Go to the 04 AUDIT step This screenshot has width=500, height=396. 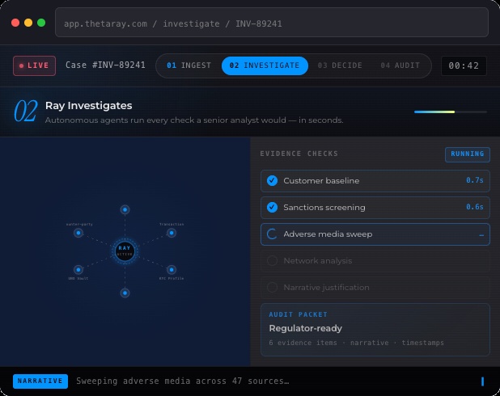pos(400,65)
